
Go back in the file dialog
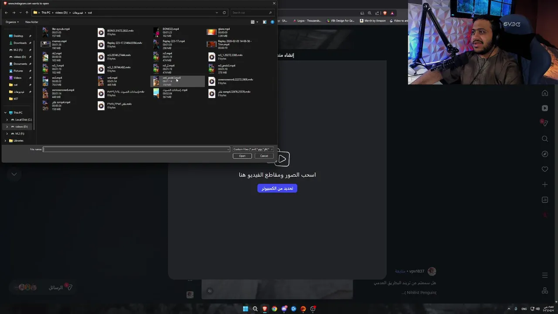point(6,13)
